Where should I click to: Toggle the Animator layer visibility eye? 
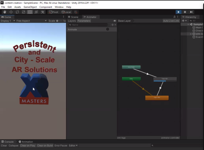[x=115, y=21]
